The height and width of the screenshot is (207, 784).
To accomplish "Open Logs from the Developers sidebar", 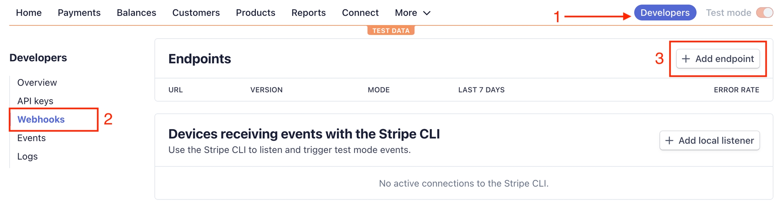I will 28,156.
